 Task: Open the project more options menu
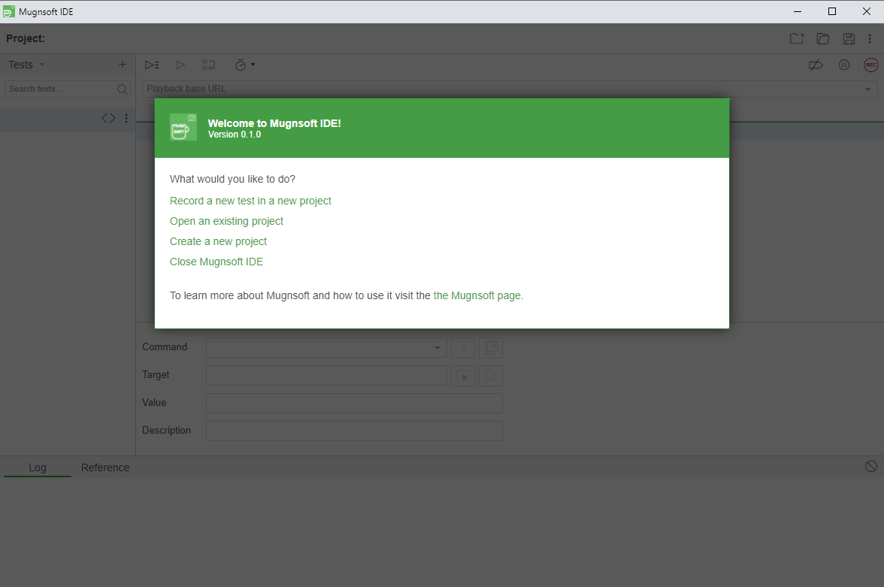(x=870, y=38)
